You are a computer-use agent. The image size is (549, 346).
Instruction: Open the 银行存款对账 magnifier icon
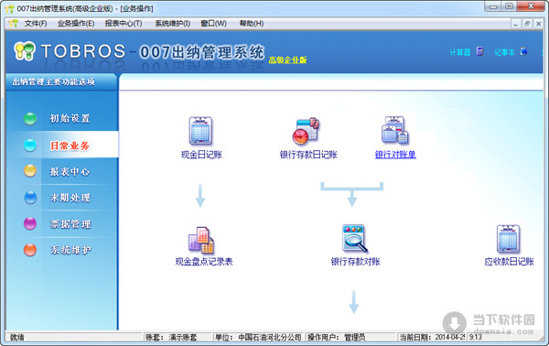tap(355, 239)
